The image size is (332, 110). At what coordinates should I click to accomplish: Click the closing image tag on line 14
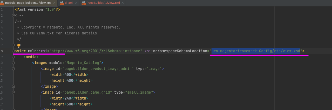(49, 86)
